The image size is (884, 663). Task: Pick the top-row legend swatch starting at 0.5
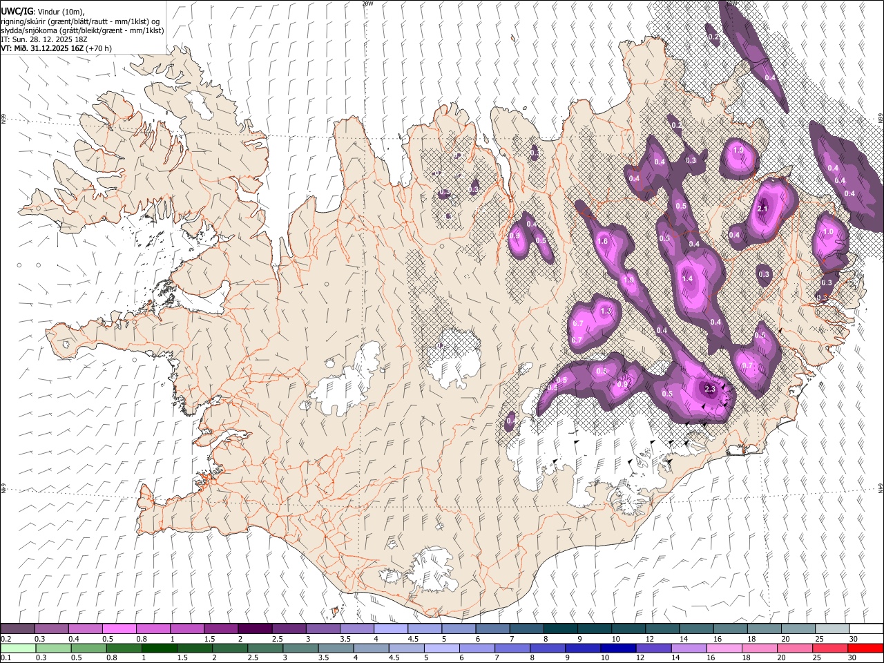tap(119, 628)
